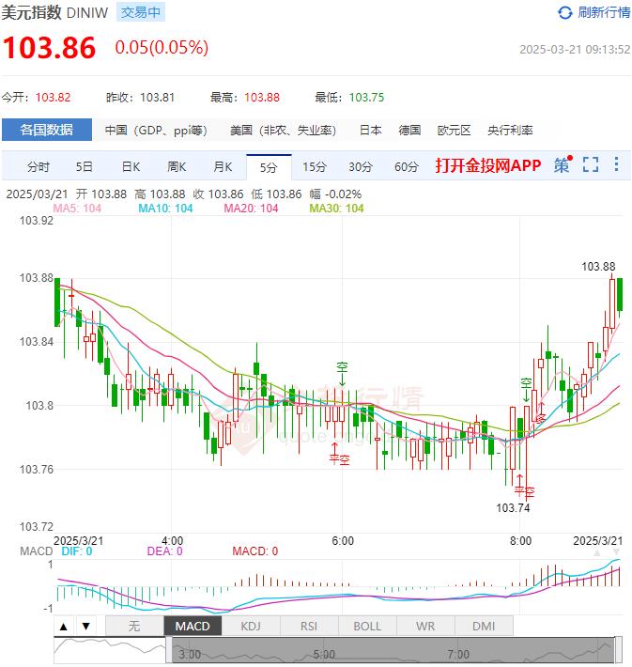Open 欧元区 data link
The height and width of the screenshot is (667, 632).
tap(455, 131)
